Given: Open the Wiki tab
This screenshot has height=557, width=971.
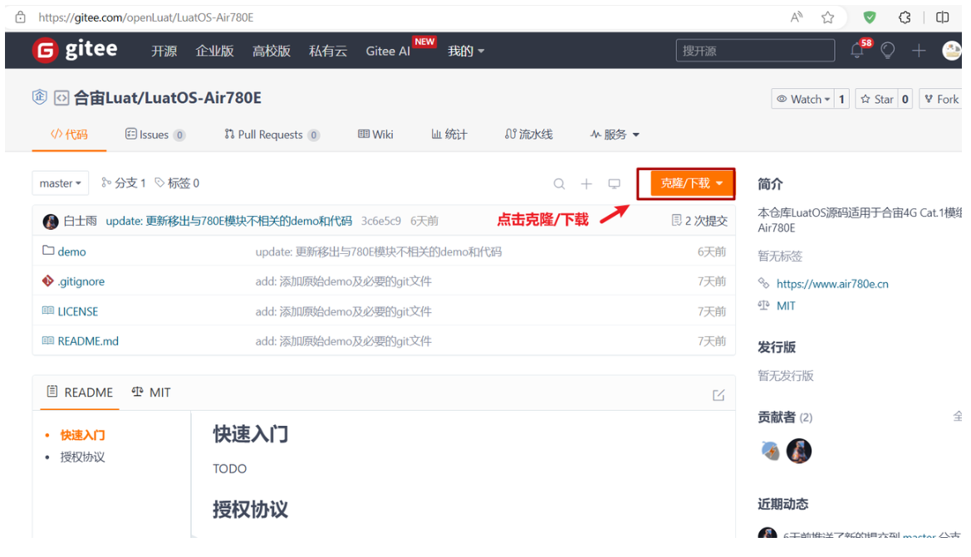Looking at the screenshot, I should (375, 134).
